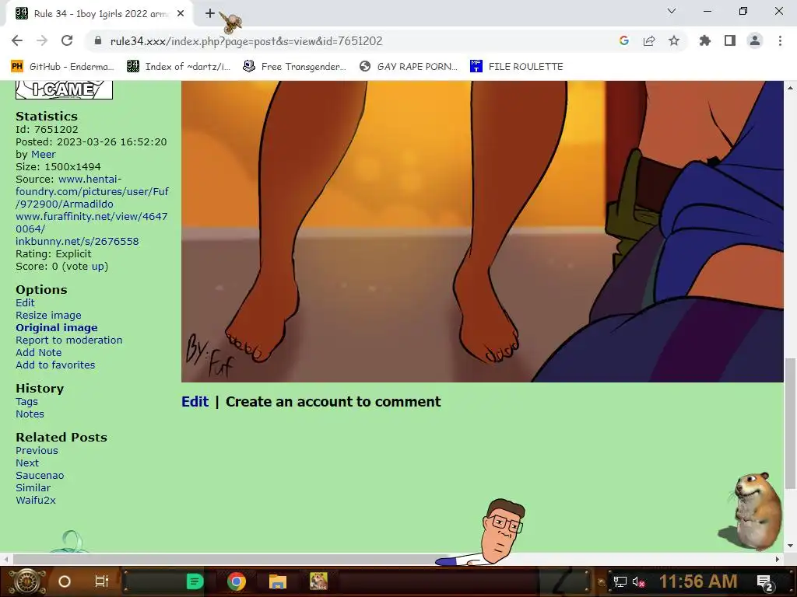
Task: Reload the current page
Action: click(x=67, y=40)
